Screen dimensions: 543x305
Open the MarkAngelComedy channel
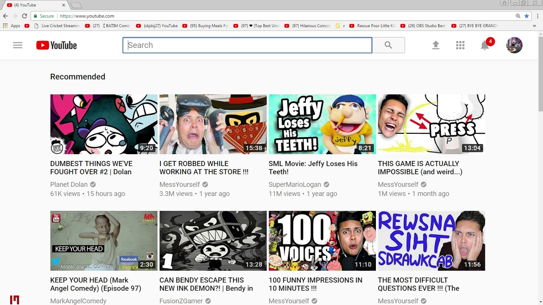[x=78, y=301]
